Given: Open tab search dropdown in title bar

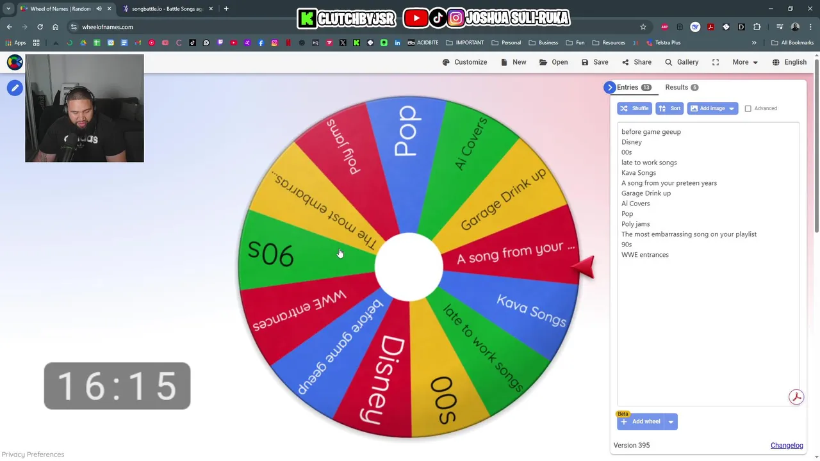Looking at the screenshot, I should click(x=8, y=9).
